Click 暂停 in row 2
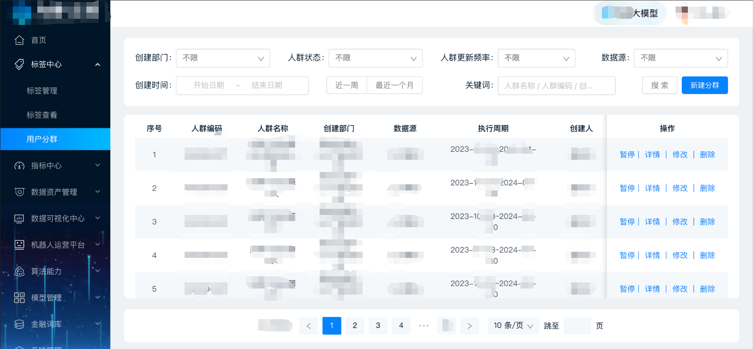 pos(627,188)
